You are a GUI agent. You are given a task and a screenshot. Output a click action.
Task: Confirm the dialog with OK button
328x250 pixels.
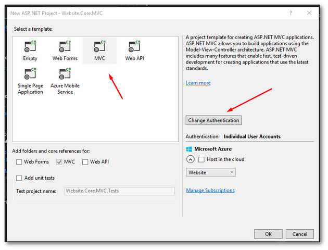click(268, 234)
